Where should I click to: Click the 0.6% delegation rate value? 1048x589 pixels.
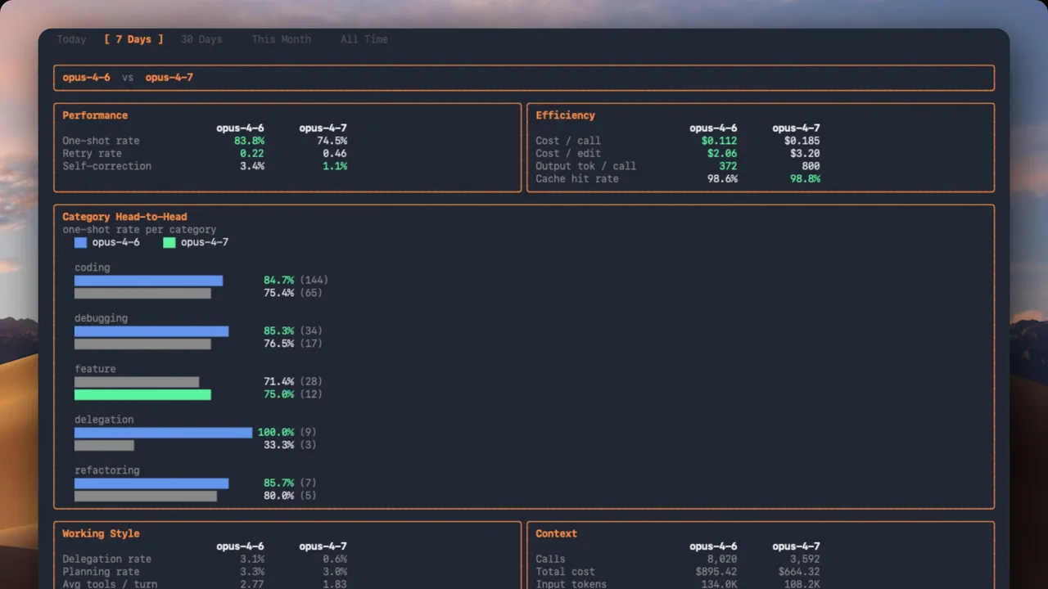click(x=335, y=560)
